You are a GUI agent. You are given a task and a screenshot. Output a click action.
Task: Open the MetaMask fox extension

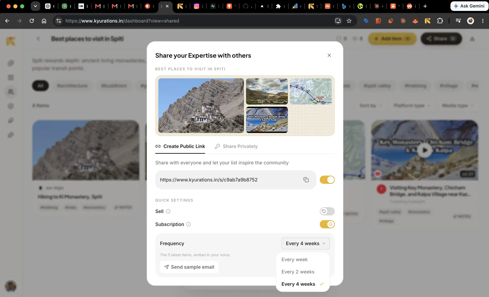tap(415, 21)
